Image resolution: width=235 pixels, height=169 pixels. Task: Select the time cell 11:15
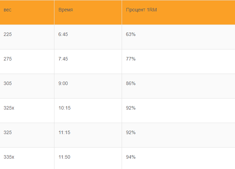coord(88,135)
